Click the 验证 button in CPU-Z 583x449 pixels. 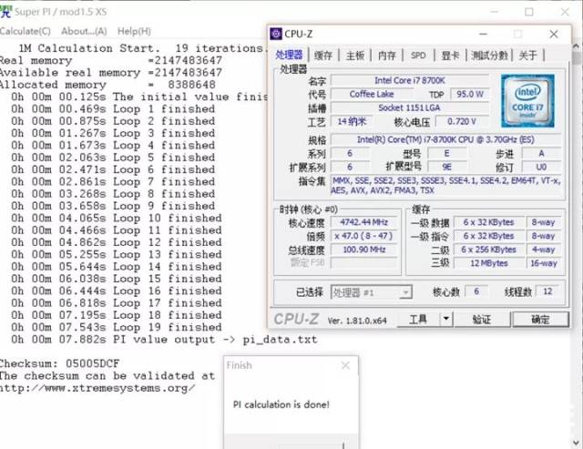(482, 319)
